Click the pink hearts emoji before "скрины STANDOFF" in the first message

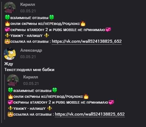[x=7, y=30]
